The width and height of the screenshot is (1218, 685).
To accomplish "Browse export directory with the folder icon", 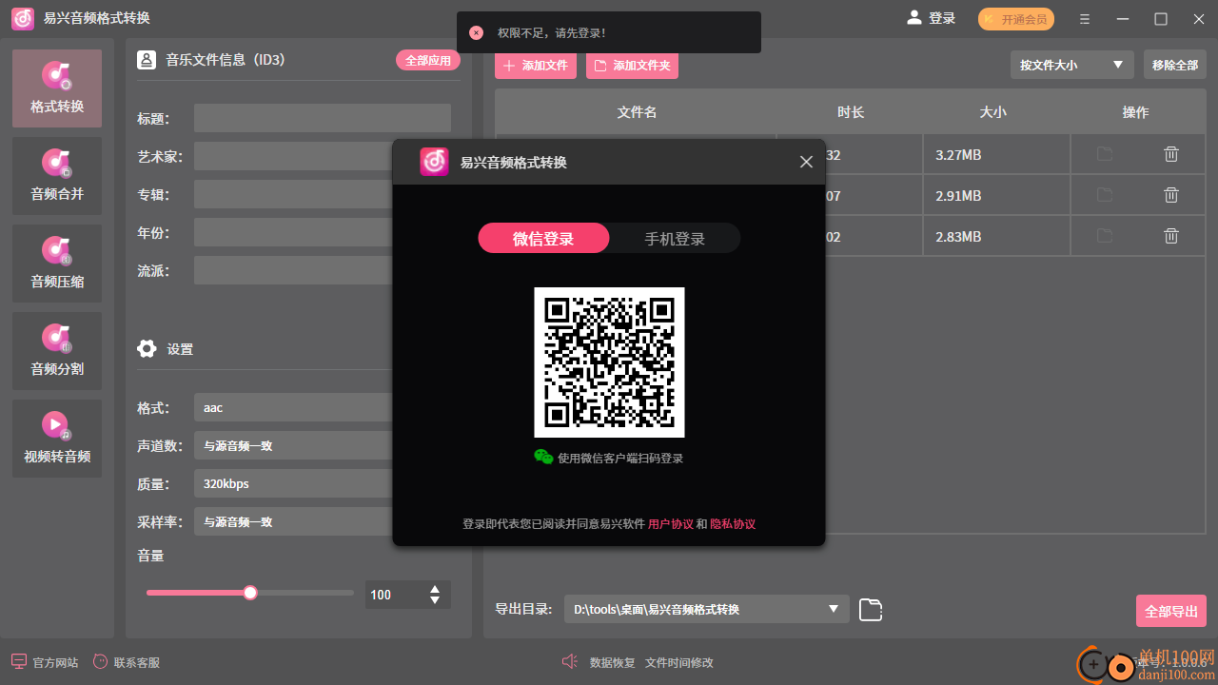I will point(871,610).
